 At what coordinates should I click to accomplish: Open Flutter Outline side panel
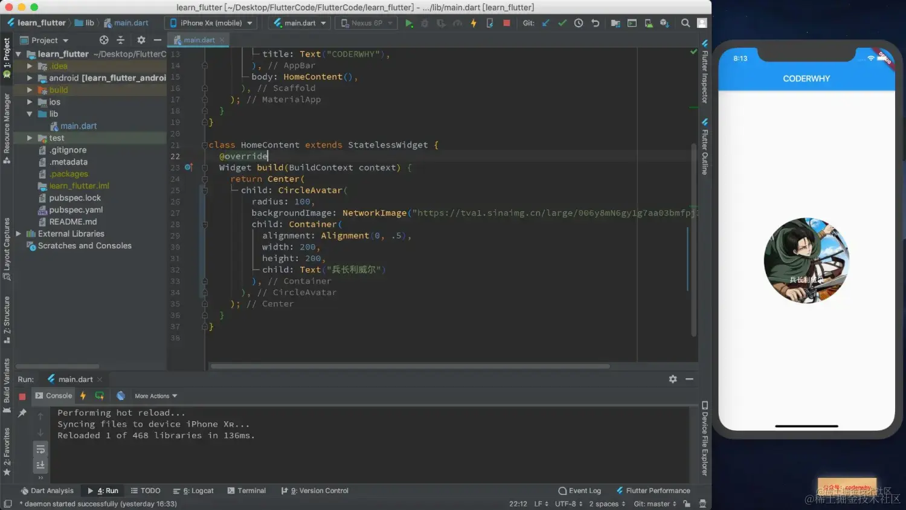pyautogui.click(x=704, y=147)
